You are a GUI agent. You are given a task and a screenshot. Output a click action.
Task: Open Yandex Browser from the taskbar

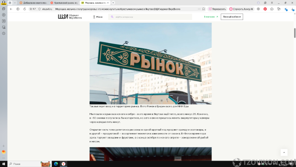click(63, 164)
